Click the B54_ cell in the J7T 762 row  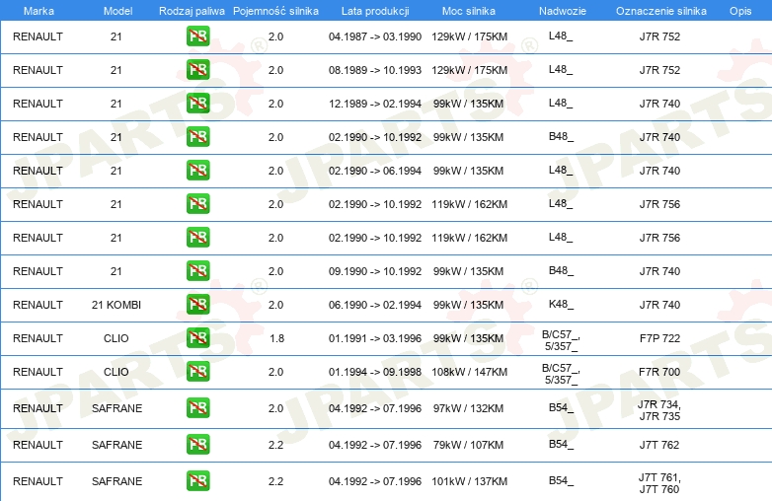(x=561, y=444)
